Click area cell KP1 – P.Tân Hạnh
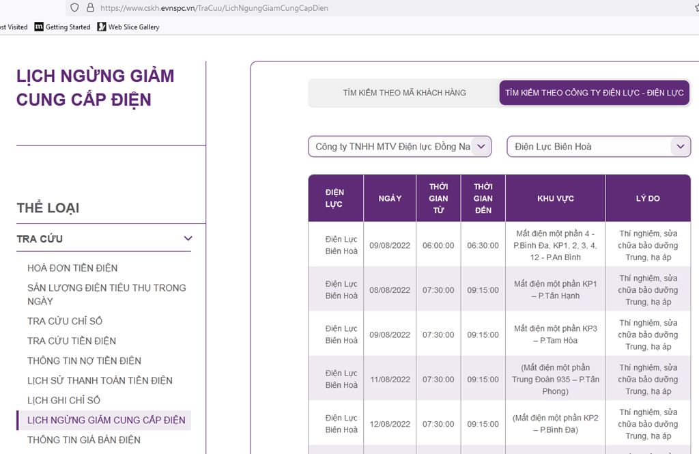This screenshot has width=699, height=454. pos(556,290)
